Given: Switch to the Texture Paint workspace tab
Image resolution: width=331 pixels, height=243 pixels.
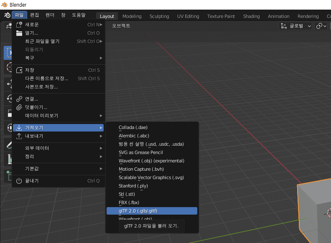Looking at the screenshot, I should pos(221,16).
